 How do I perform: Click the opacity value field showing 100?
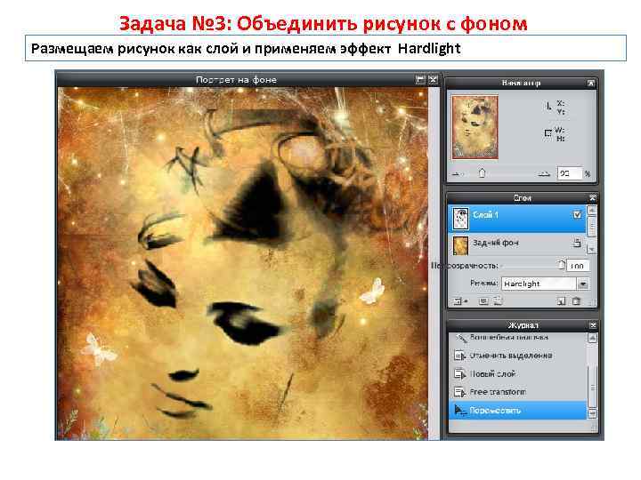coord(578,266)
